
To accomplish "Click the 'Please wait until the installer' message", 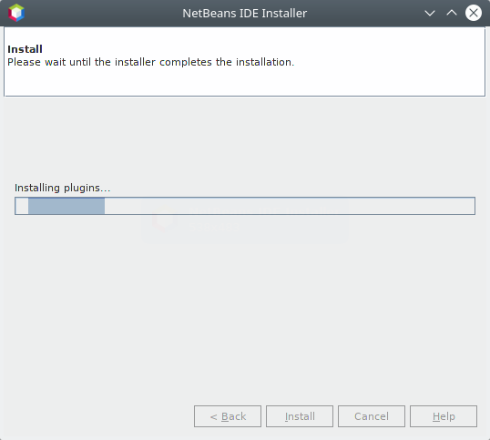I will pos(150,62).
